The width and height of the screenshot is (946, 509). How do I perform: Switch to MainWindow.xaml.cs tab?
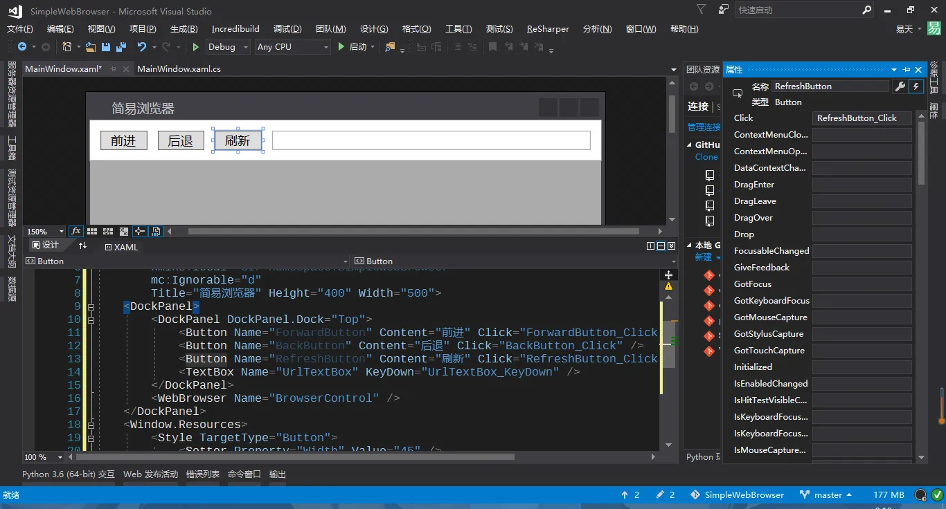179,68
